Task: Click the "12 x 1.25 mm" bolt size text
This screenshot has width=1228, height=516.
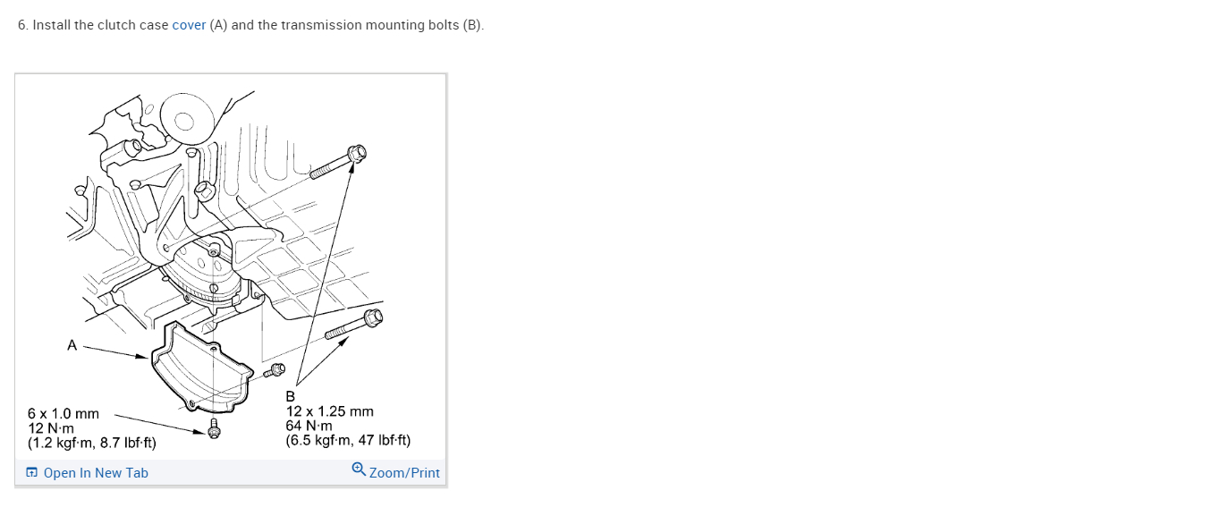Action: 329,412
